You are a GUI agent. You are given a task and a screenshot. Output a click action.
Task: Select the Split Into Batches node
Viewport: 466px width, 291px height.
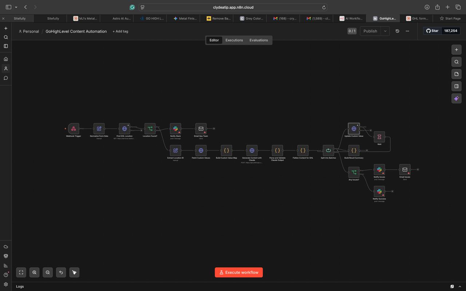tap(328, 151)
